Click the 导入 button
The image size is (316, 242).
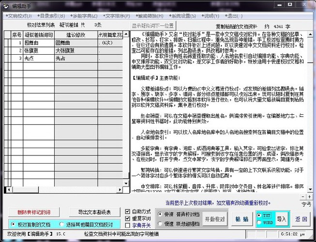point(282,219)
